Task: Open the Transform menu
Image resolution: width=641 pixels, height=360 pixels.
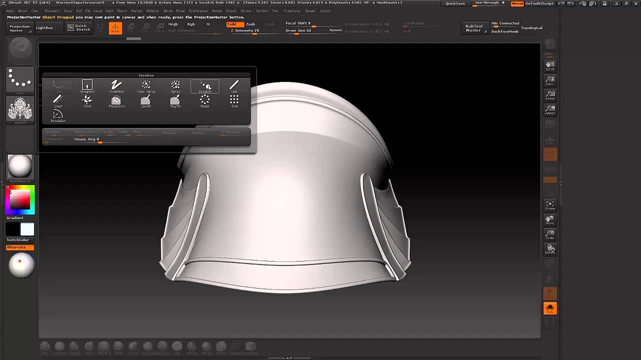Action: (x=291, y=10)
